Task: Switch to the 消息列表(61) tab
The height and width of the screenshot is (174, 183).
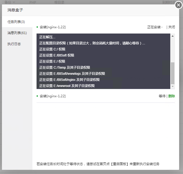Action: tap(17, 33)
